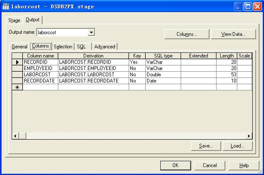Click the Yes key cell for RECORDID

(x=137, y=62)
